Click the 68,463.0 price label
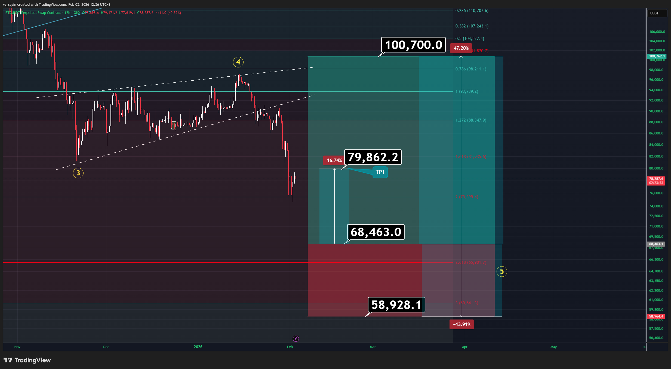This screenshot has height=369, width=671. tap(376, 232)
